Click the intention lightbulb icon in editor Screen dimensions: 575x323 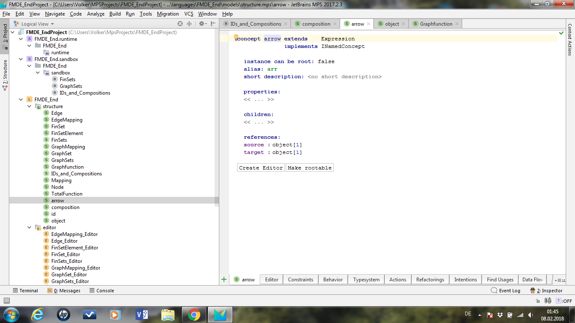pos(236,38)
